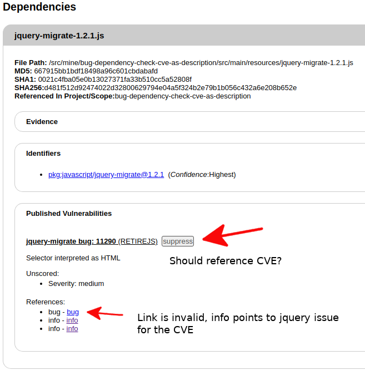Click the suppress button for jquery-migrate bug
The width and height of the screenshot is (365, 375).
coord(178,241)
